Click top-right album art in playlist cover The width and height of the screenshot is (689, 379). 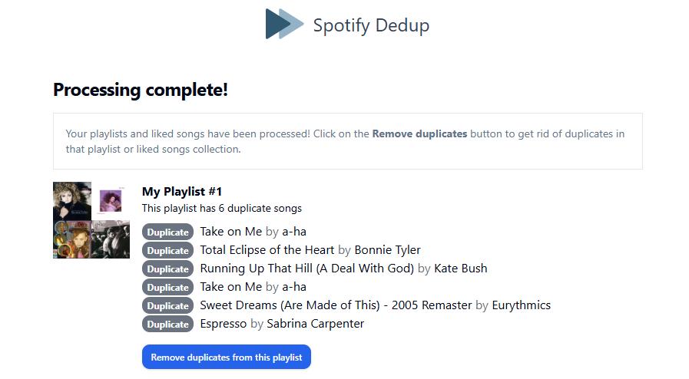click(111, 201)
